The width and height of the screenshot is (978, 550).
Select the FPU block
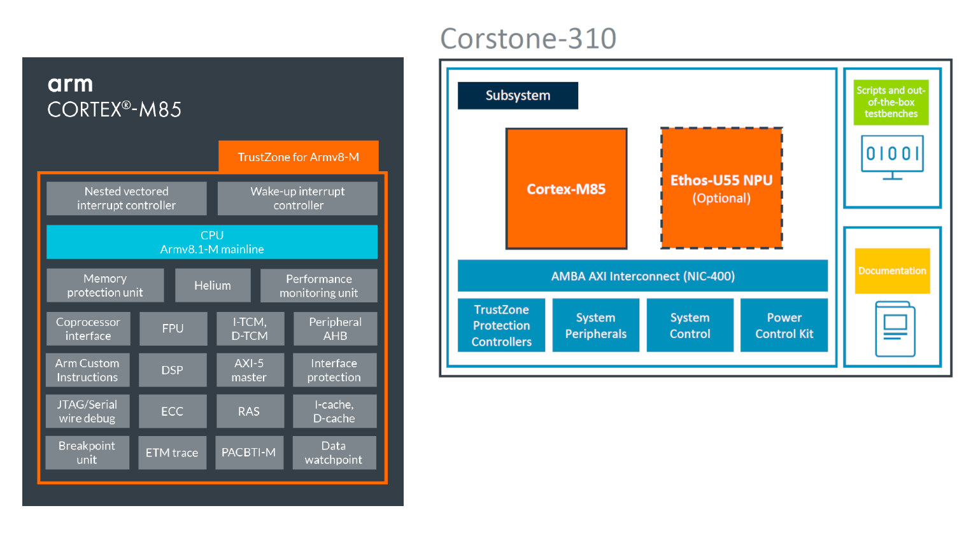173,328
